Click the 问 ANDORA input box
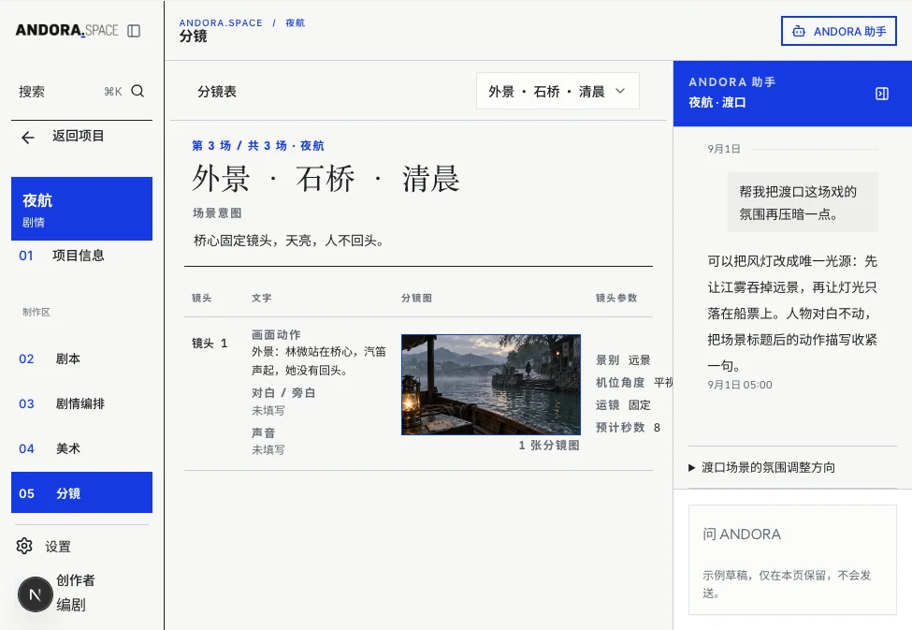 792,560
